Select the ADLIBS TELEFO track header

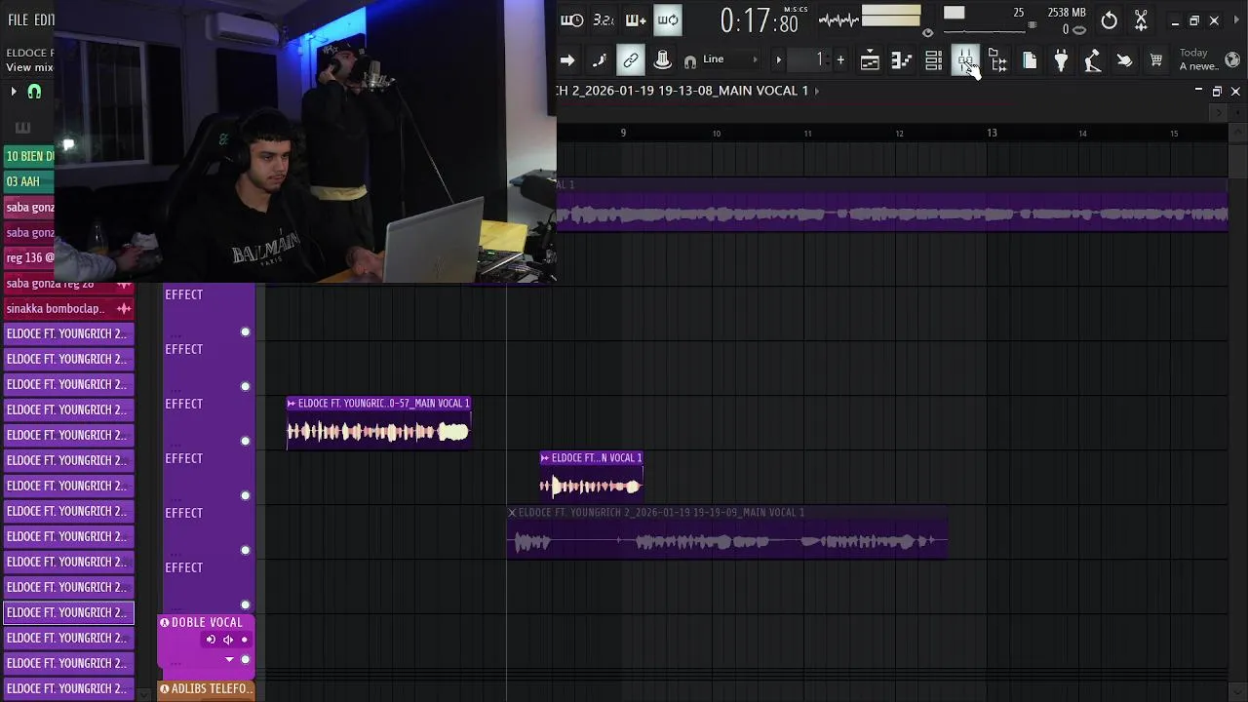[207, 689]
